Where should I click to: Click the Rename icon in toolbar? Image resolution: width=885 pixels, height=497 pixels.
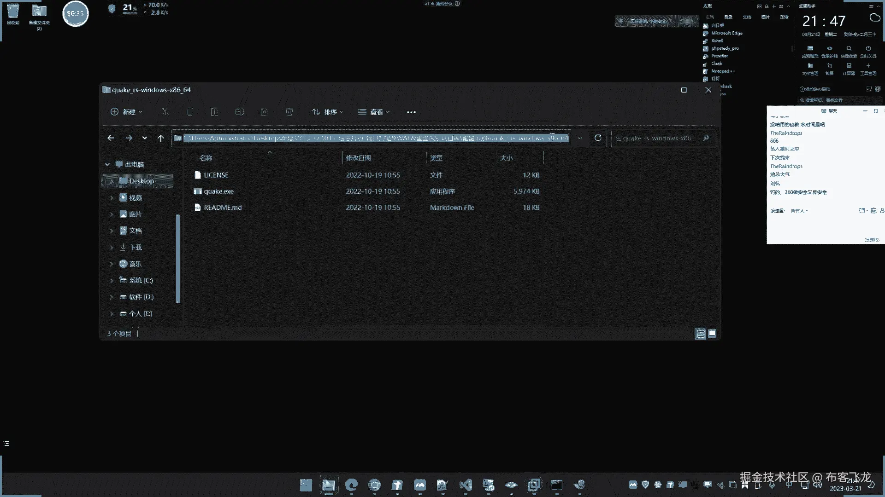click(239, 112)
